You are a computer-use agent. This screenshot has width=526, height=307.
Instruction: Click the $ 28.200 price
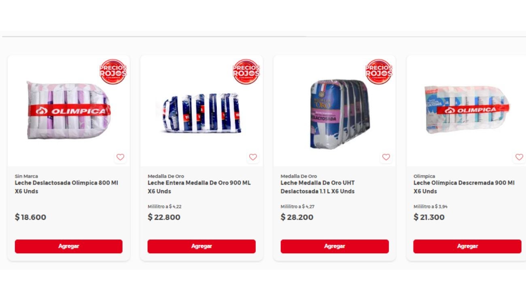tap(297, 217)
